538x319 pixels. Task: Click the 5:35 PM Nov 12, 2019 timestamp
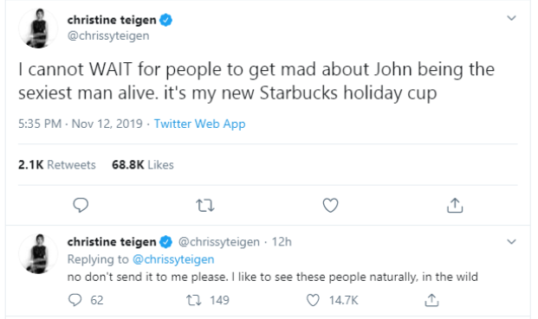tap(81, 124)
